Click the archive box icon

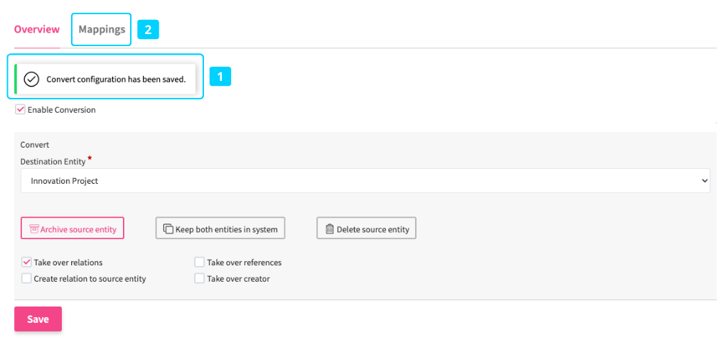pos(33,229)
